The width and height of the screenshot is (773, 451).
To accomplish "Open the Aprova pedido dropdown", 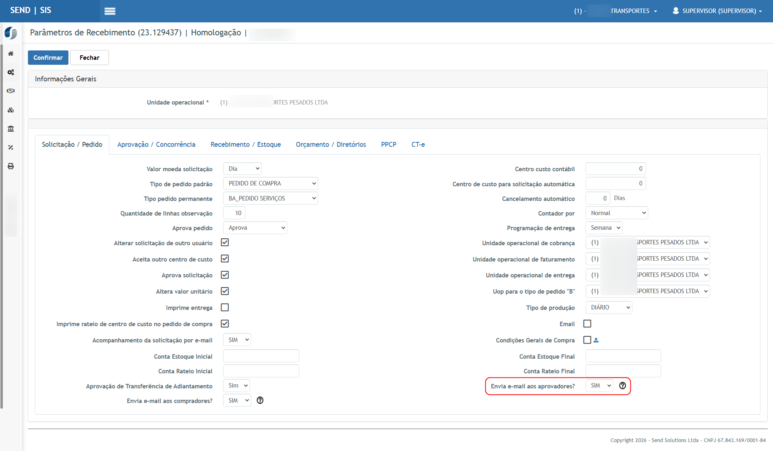I will (255, 228).
